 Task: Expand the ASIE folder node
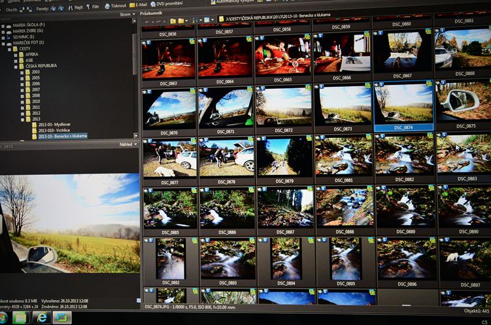point(16,61)
